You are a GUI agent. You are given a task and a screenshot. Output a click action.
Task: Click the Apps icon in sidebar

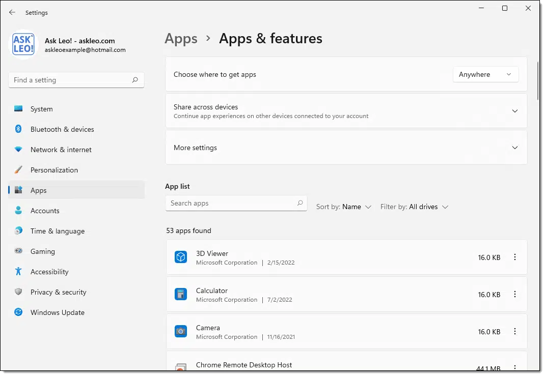18,190
